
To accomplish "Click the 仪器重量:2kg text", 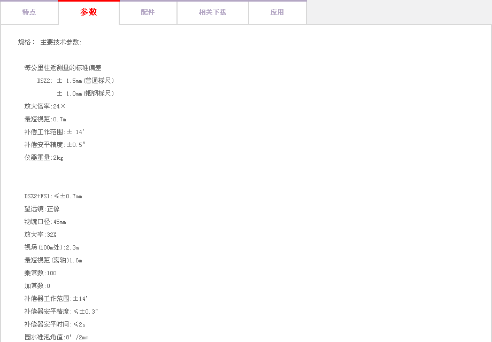I will pyautogui.click(x=44, y=158).
